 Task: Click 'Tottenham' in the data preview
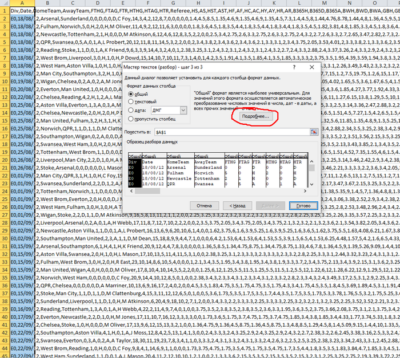[207, 178]
